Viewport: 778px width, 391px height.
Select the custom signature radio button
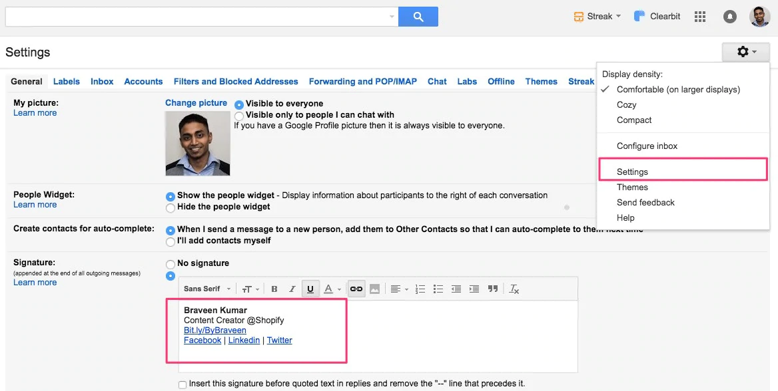171,275
